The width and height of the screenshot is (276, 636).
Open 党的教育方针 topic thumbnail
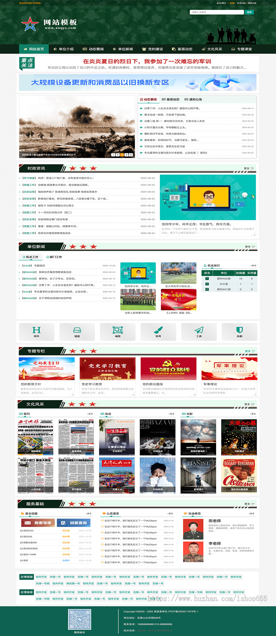47,369
